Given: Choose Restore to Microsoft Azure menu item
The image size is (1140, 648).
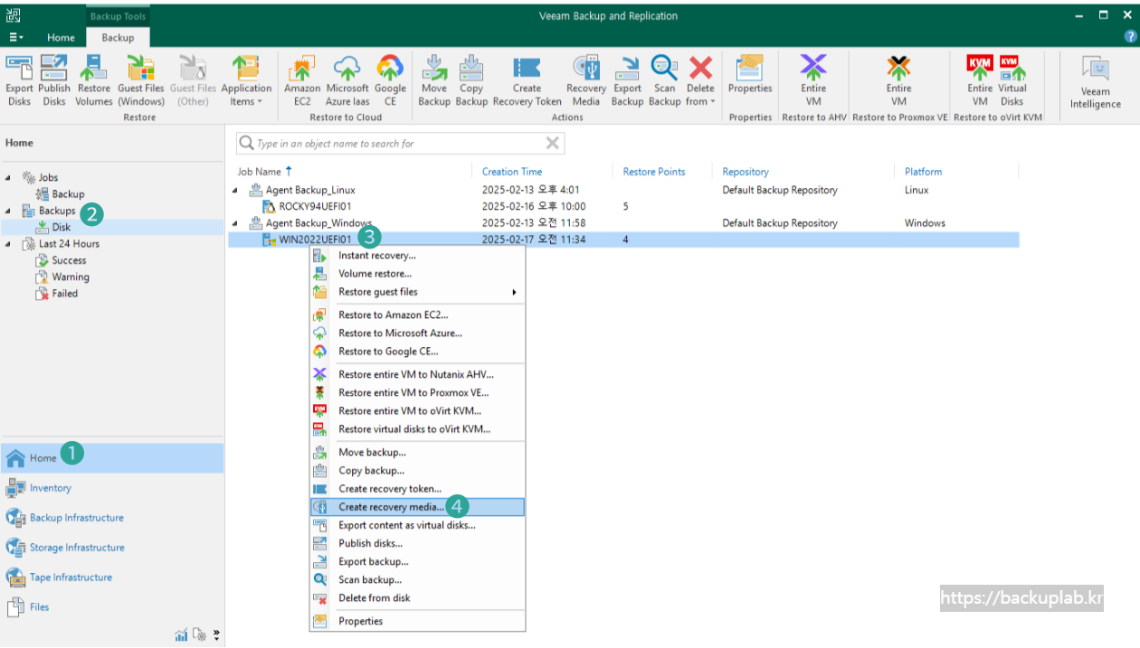Looking at the screenshot, I should pyautogui.click(x=417, y=333).
